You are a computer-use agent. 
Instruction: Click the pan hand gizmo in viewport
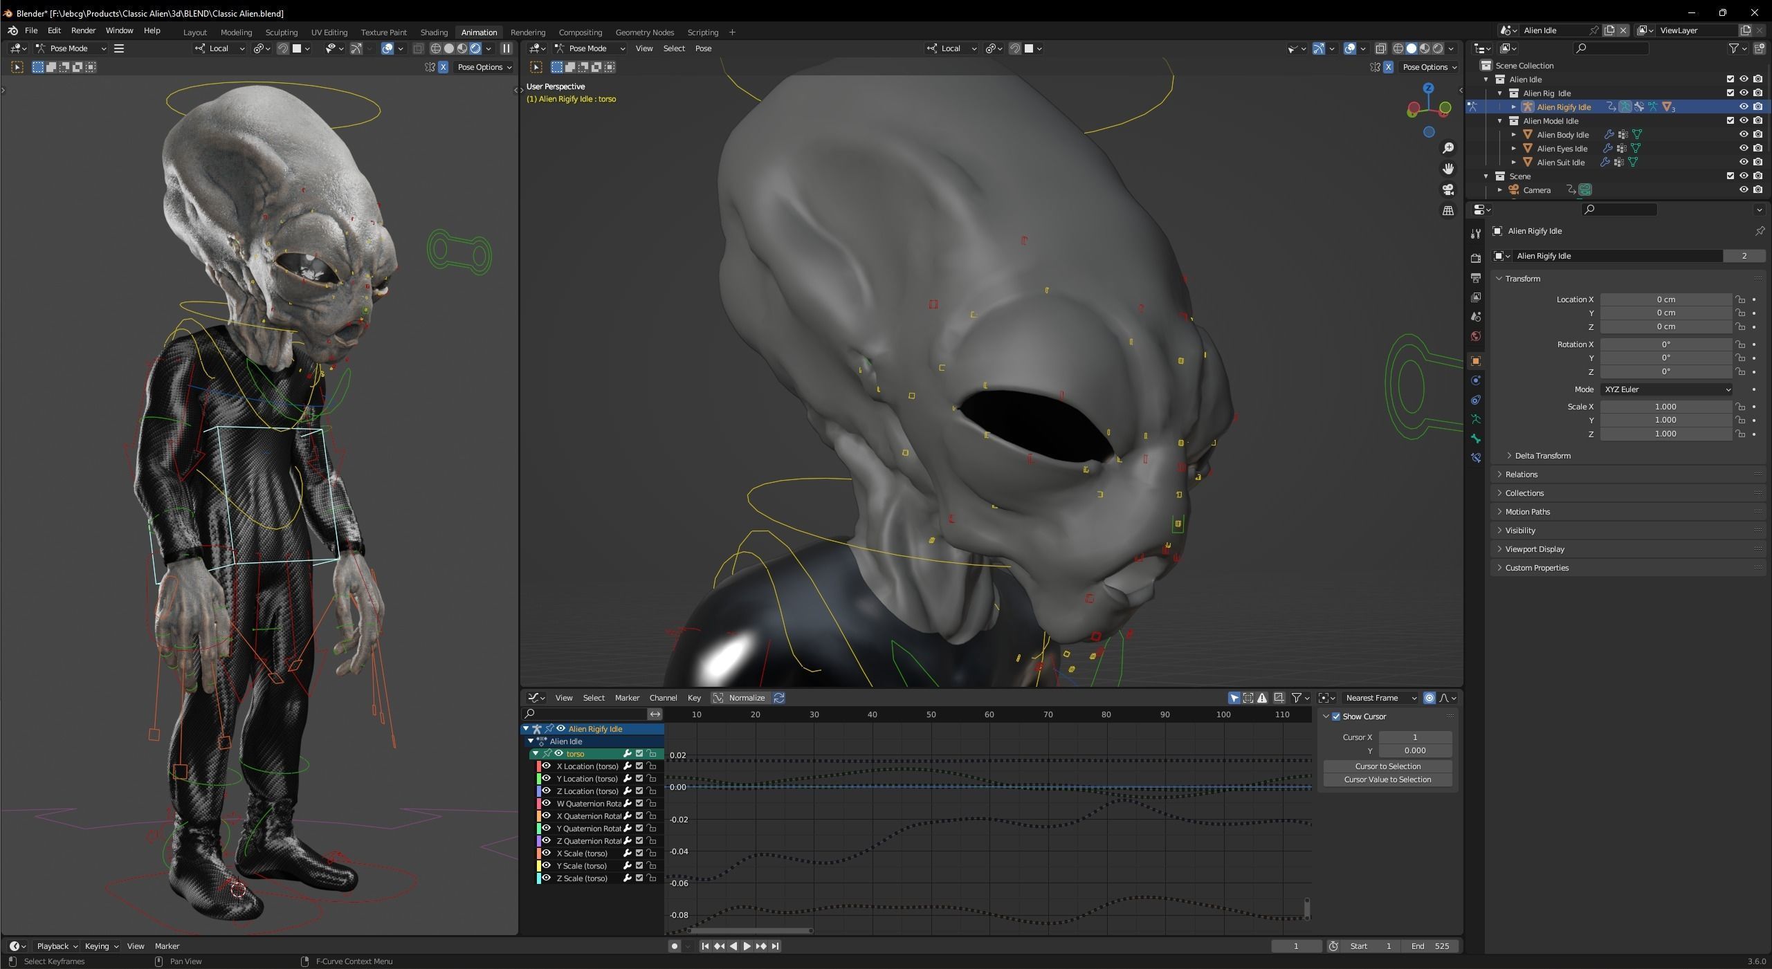point(1447,169)
